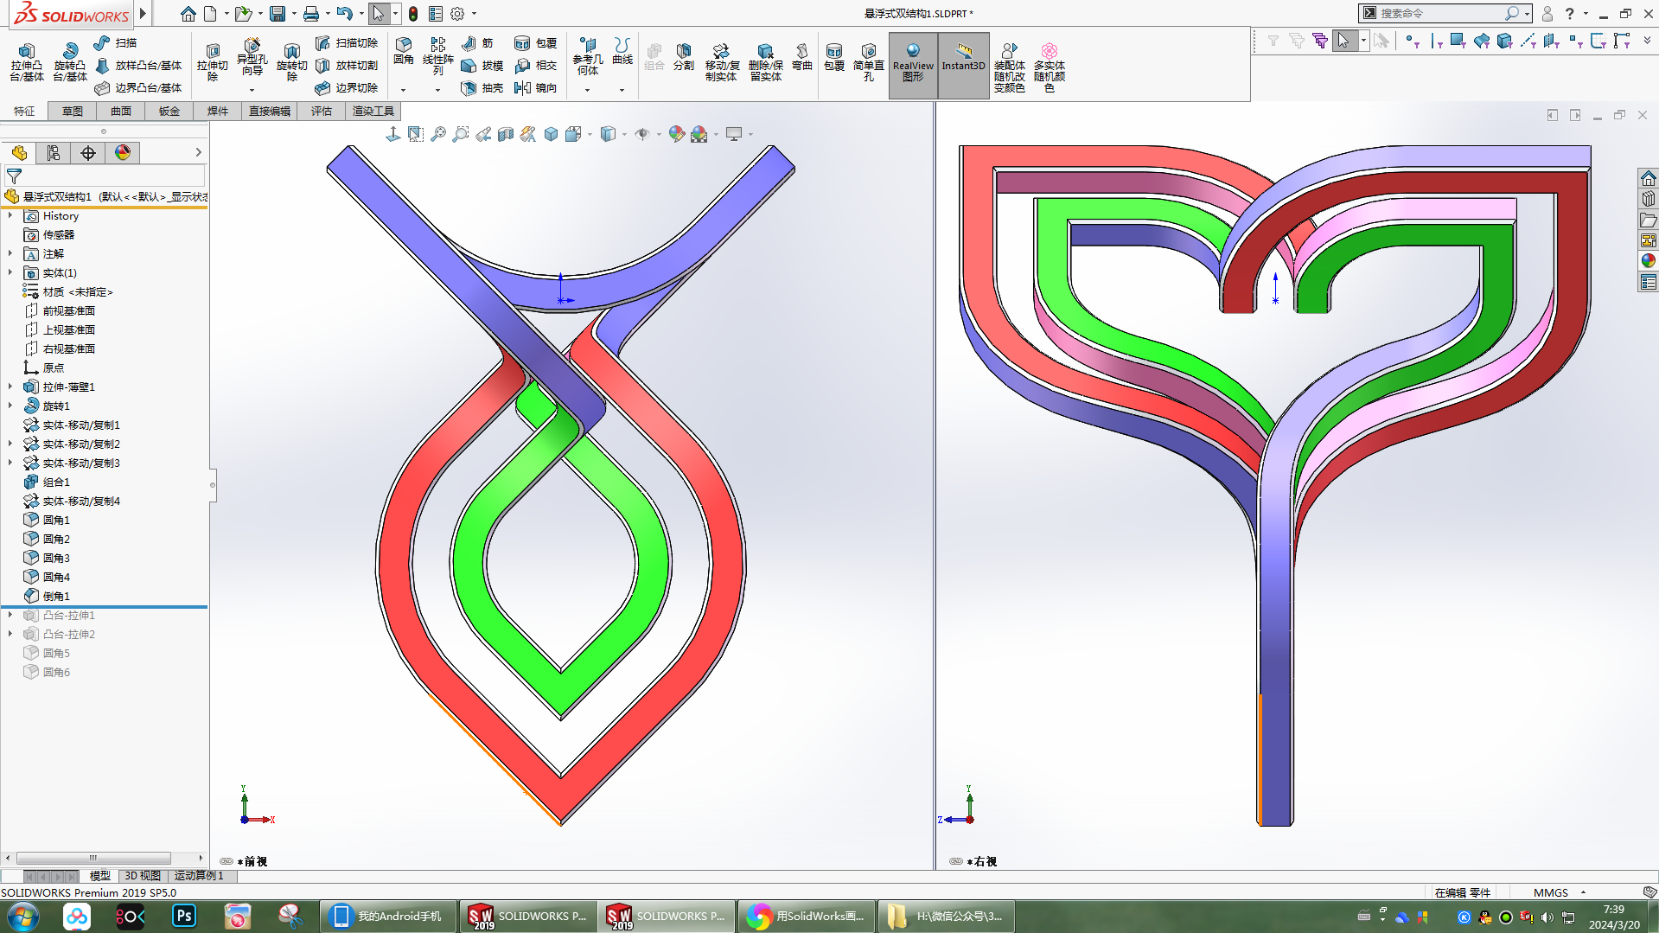Viewport: 1659px width, 933px height.
Task: Expand the suppressed 凸台-拉伸1 feature node
Action: (x=10, y=616)
